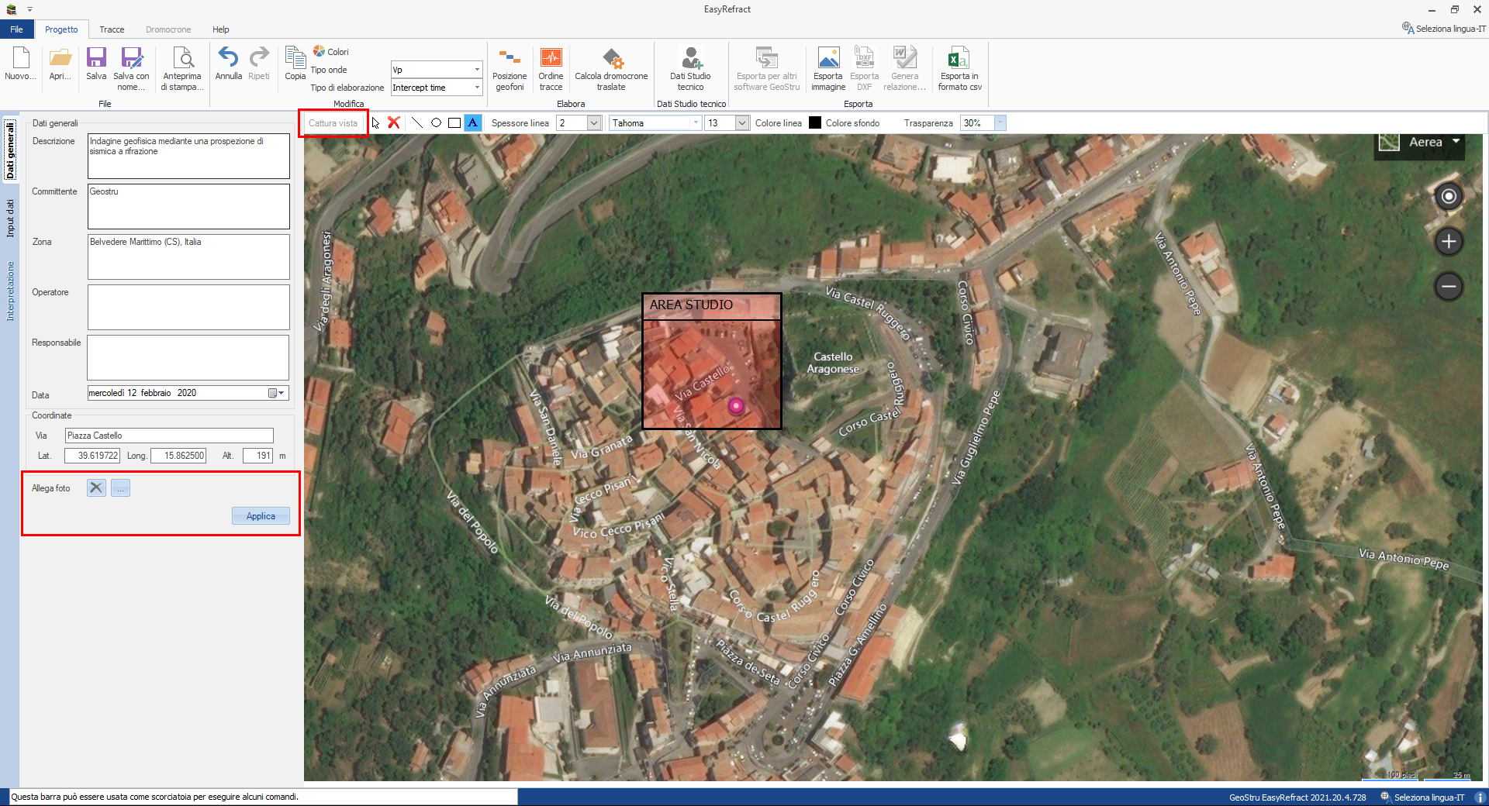The image size is (1489, 806).
Task: Center map with locate target button
Action: point(1449,196)
